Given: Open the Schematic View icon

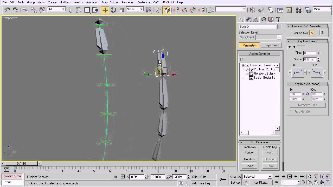Looking at the screenshot, I should click(289, 10).
